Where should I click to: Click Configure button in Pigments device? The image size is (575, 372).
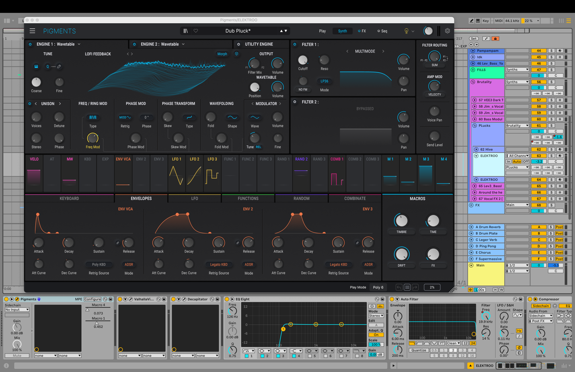point(92,299)
